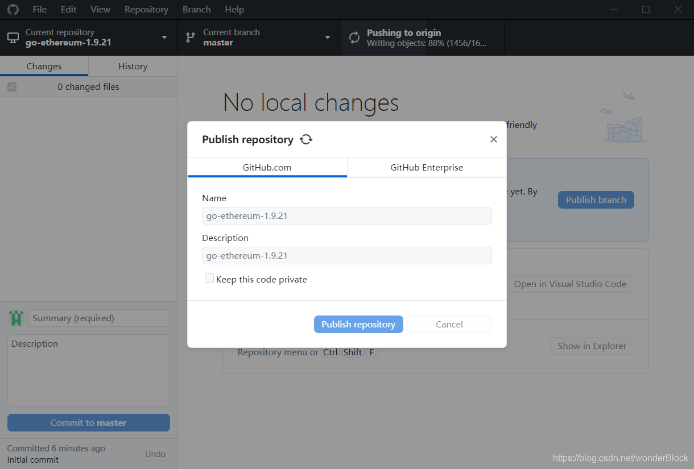Select the GitHub Enterprise tab in dialog

point(427,168)
